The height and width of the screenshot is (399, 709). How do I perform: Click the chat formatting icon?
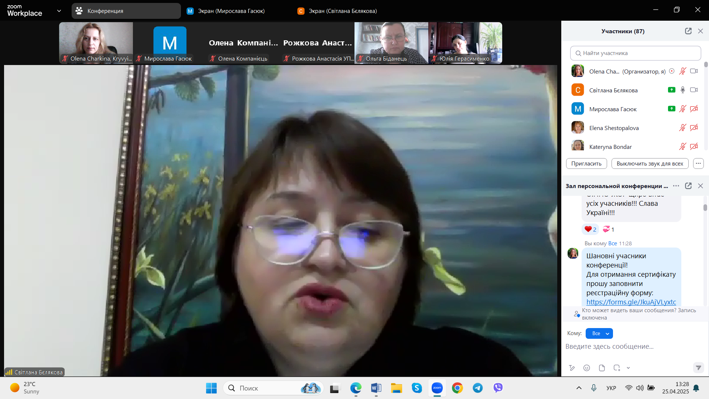[x=572, y=368]
